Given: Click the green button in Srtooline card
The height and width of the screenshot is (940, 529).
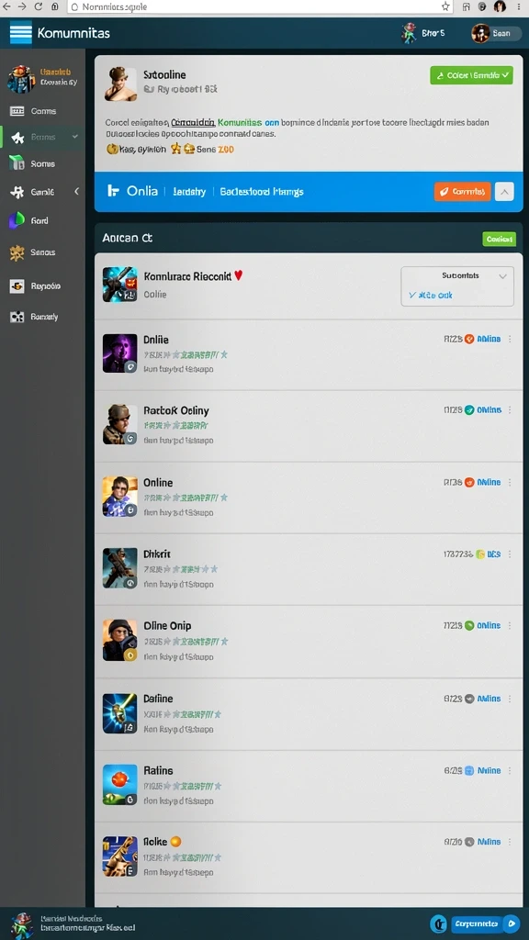Looking at the screenshot, I should 471,75.
